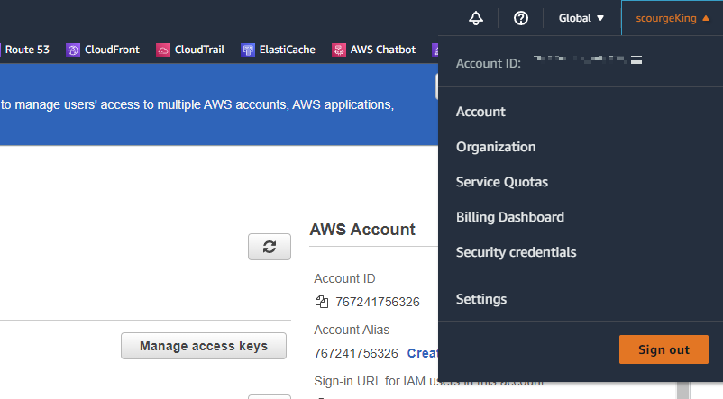Click the ElastiCache service icon

[248, 50]
